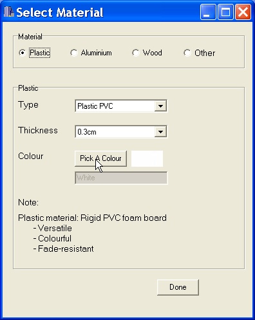Screen dimensions: 255x320
Task: Open the Pick A Colour button
Action: click(100, 158)
